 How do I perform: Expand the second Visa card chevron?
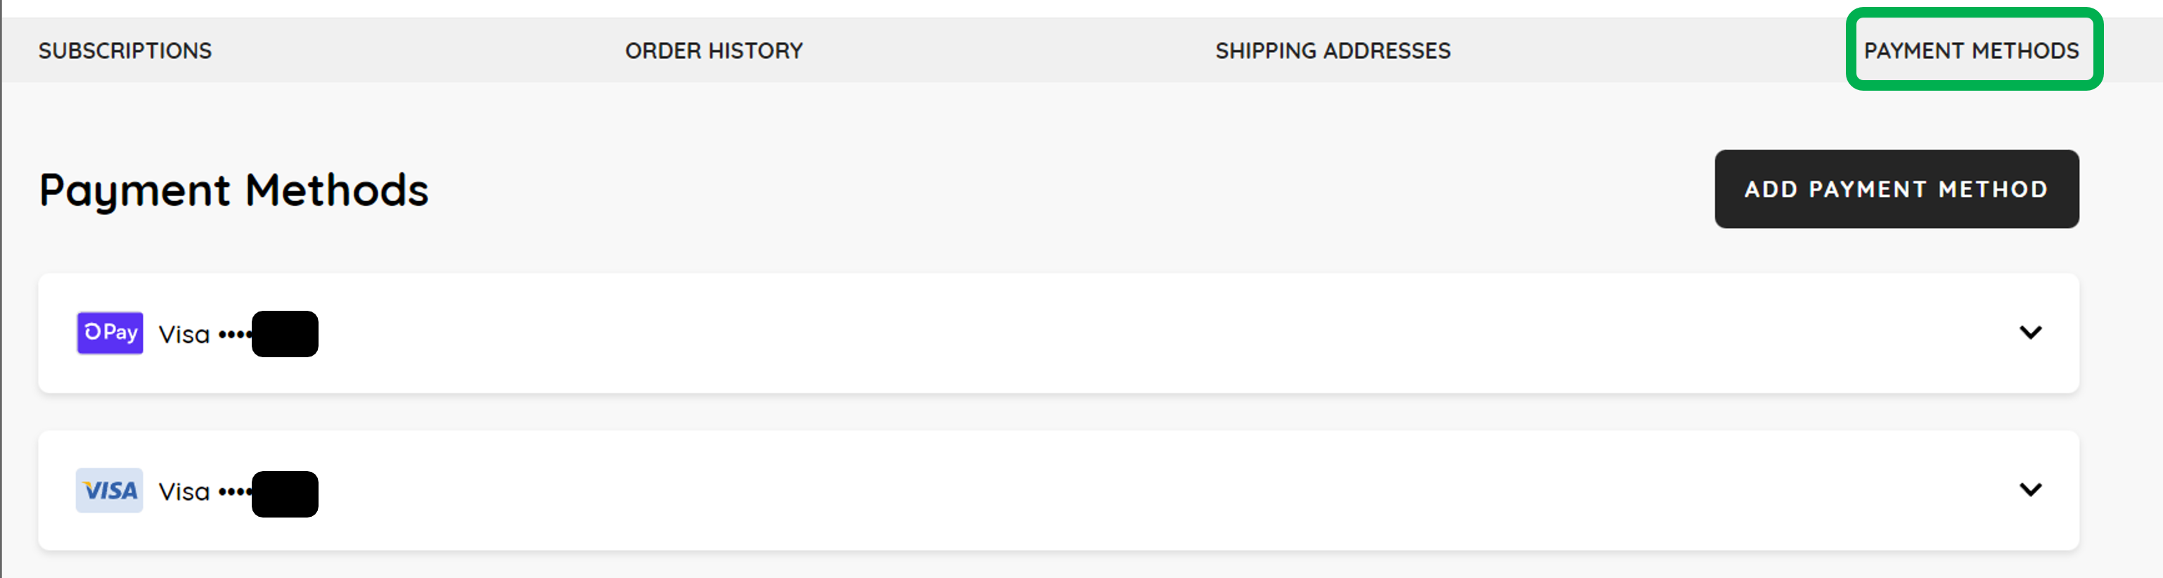(x=2029, y=490)
